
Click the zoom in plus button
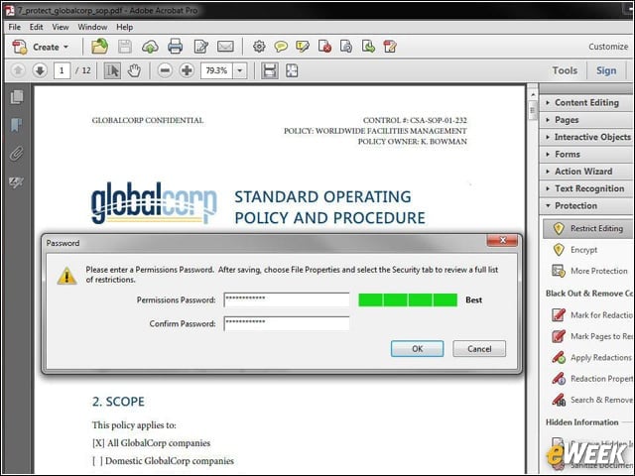click(187, 70)
